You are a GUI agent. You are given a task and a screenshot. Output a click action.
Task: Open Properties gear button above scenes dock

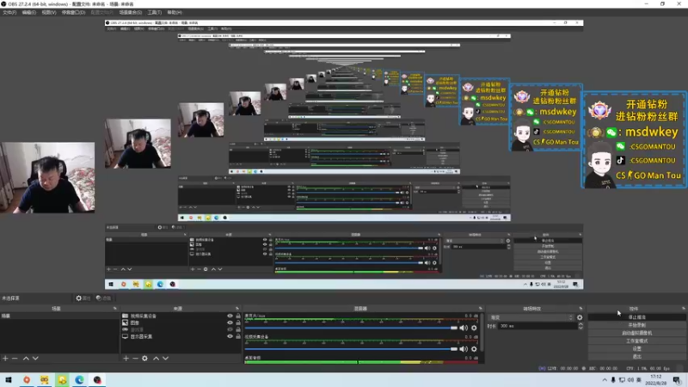point(83,298)
